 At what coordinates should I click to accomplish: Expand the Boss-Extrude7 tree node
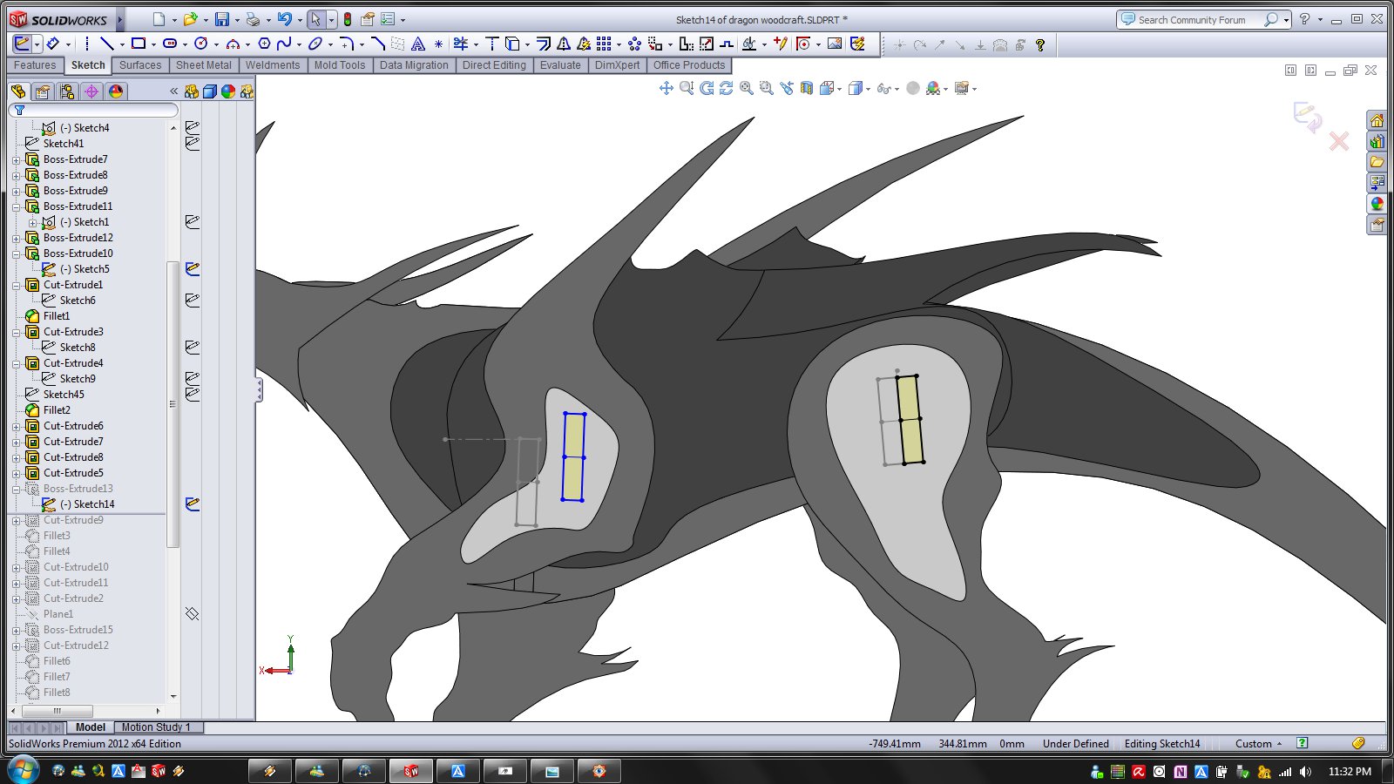[x=16, y=159]
